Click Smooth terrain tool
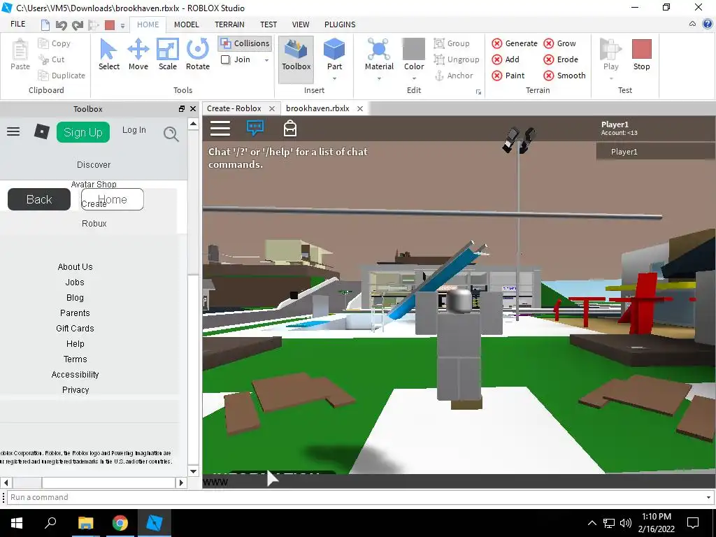Screen dimensions: 716x537 (x=564, y=76)
